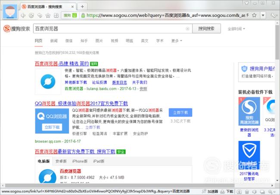Open 百度浏览器-迅捷 精选 简约 result link
Viewport: 280px width, 195px height.
[62, 64]
